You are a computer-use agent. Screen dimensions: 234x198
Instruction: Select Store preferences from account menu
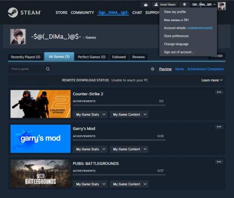[176, 36]
